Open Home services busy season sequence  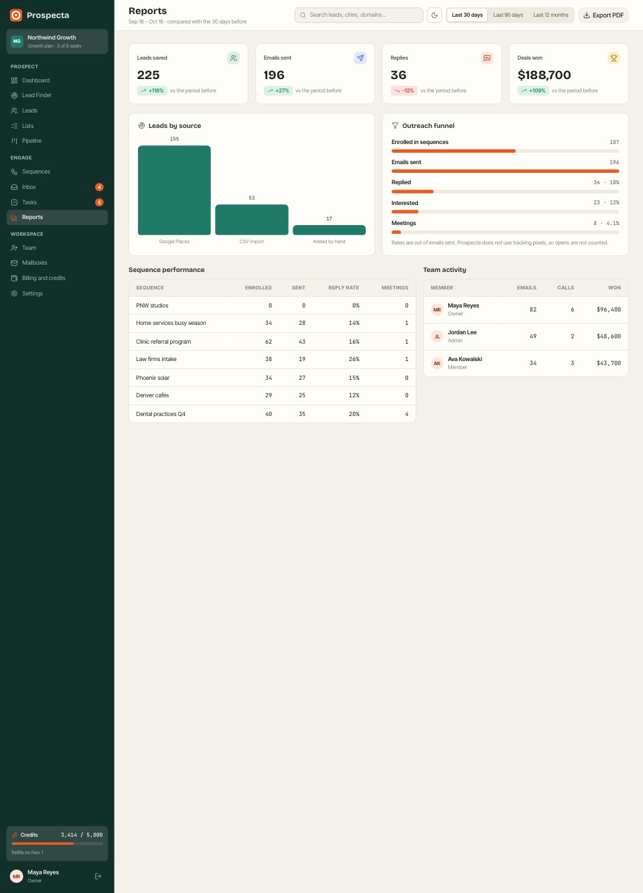click(272, 324)
